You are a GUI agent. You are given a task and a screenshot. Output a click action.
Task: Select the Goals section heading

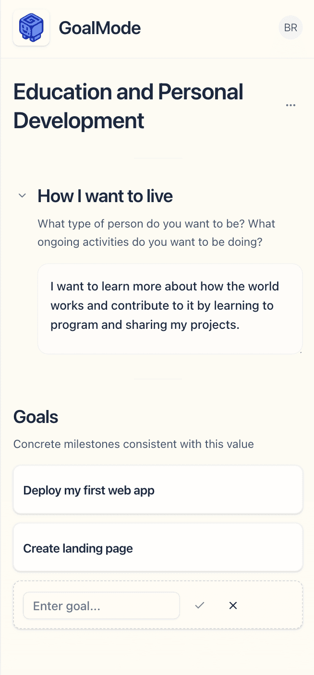[x=36, y=417]
